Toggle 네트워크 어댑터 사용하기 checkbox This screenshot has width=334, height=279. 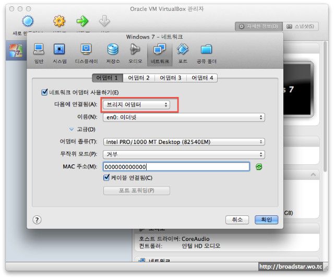point(44,92)
